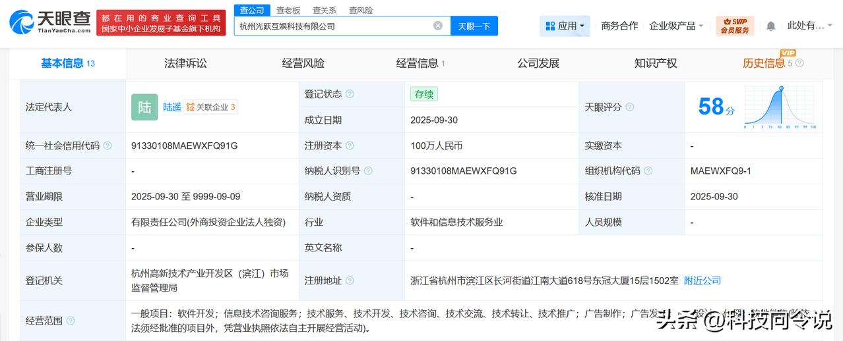Click establishment date 2025-09-30 beside 成立日期

(x=434, y=120)
